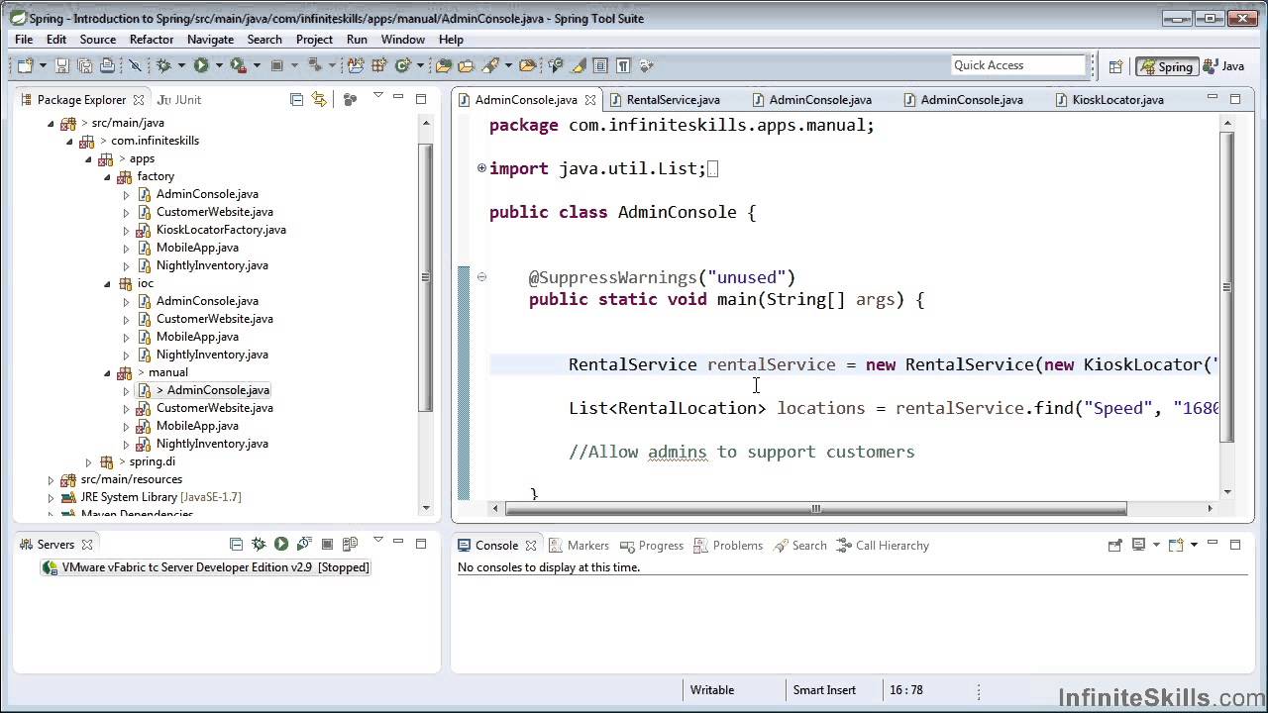1268x713 pixels.
Task: Collapse the ioc package node
Action: (x=107, y=283)
